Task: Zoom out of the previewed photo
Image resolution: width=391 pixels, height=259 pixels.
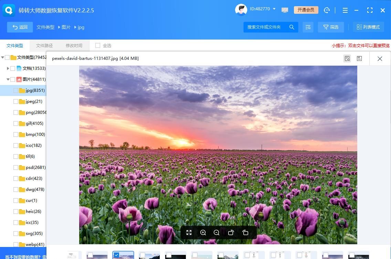Action: [x=216, y=233]
